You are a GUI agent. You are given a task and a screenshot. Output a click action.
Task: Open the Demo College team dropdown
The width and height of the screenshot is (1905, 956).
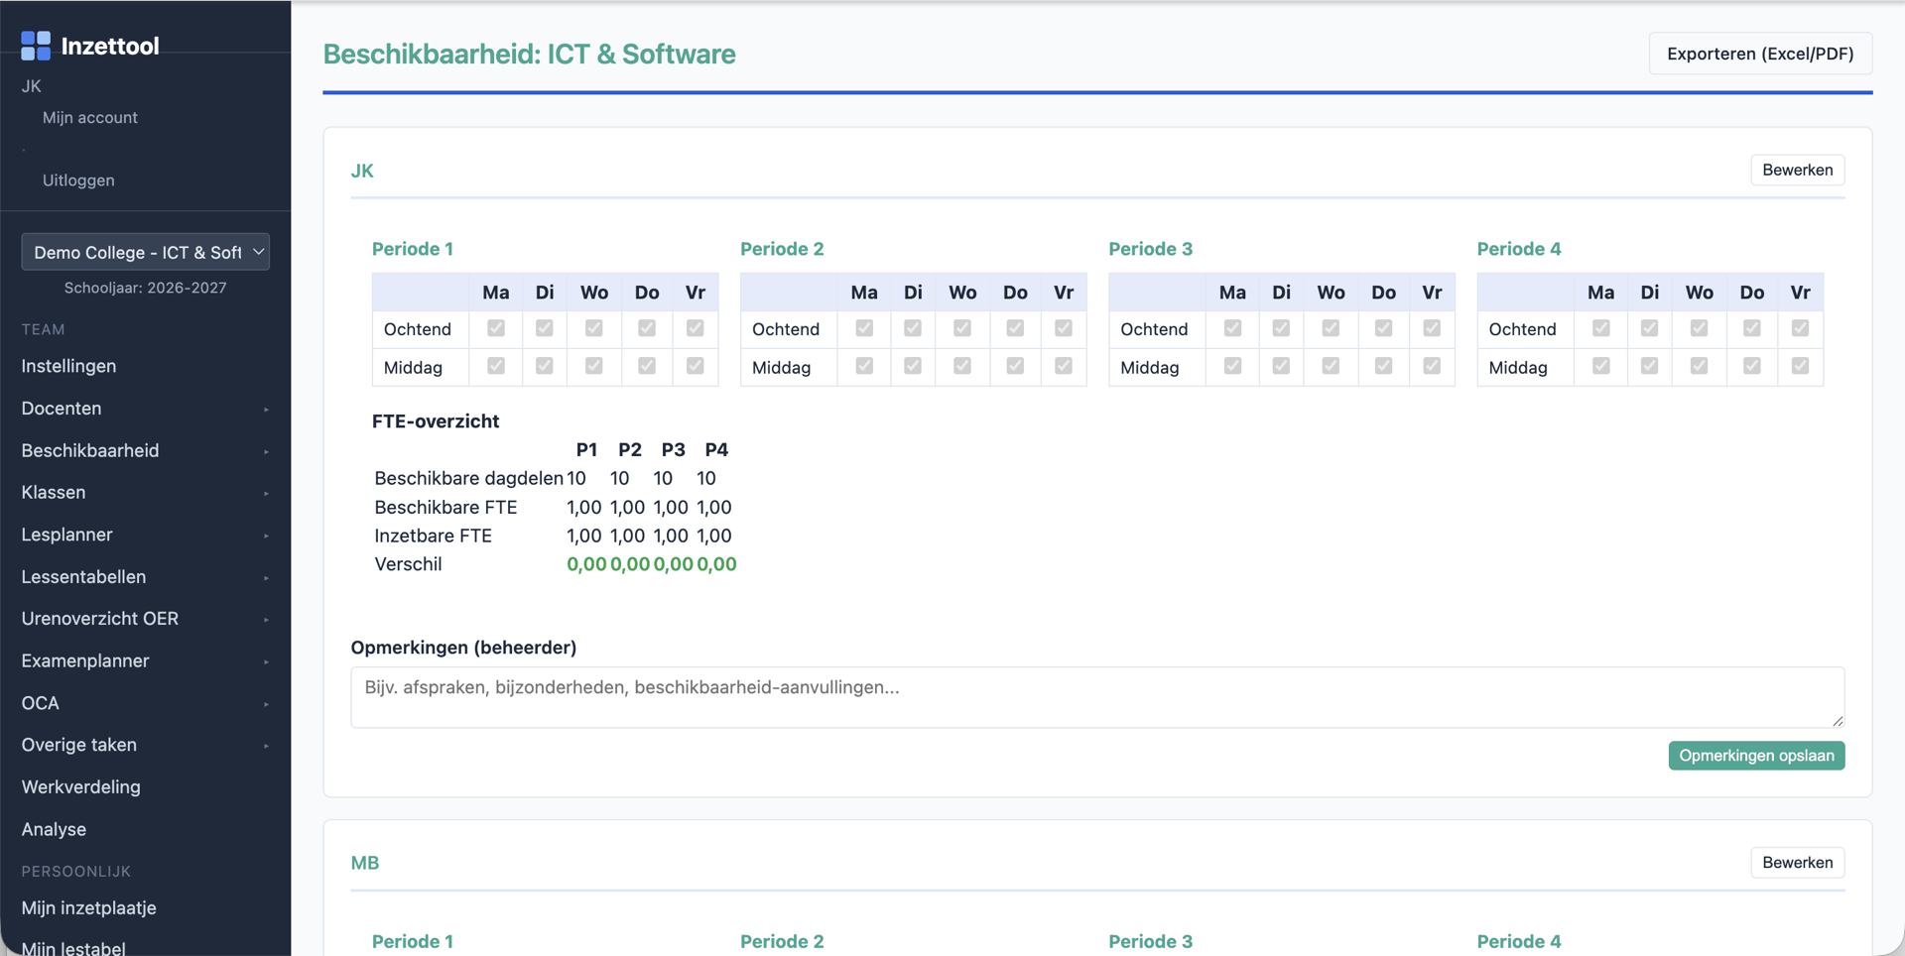point(146,252)
